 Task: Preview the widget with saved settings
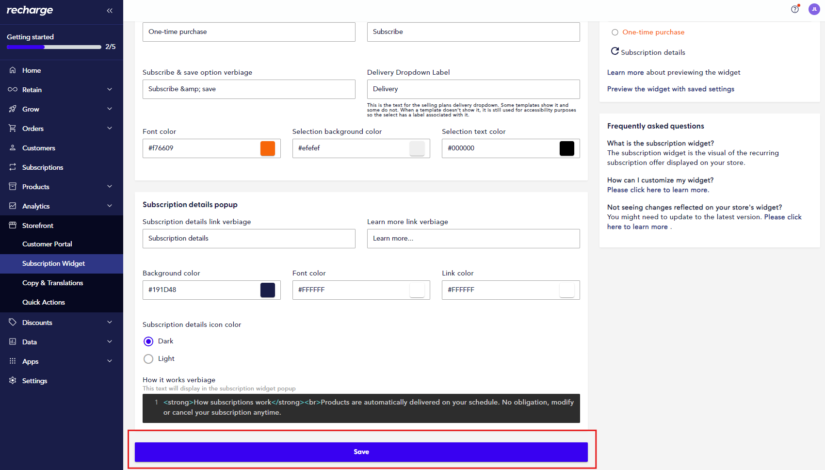671,89
